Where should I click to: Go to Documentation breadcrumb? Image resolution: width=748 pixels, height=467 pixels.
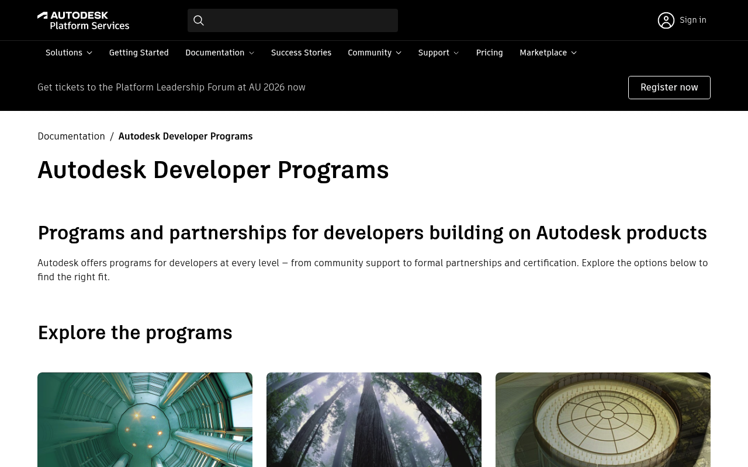[x=71, y=136]
